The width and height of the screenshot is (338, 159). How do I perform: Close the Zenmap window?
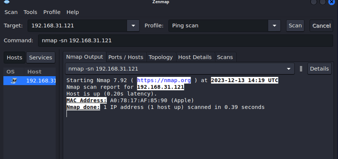[331, 2]
